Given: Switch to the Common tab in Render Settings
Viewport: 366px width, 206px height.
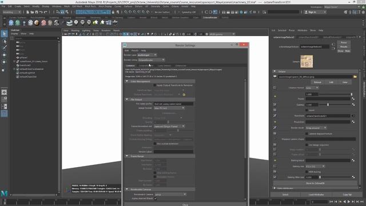Looking at the screenshot, I should (x=130, y=66).
